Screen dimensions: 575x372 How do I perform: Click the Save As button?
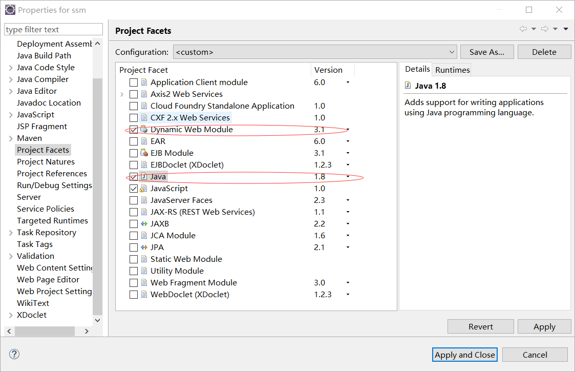click(487, 51)
